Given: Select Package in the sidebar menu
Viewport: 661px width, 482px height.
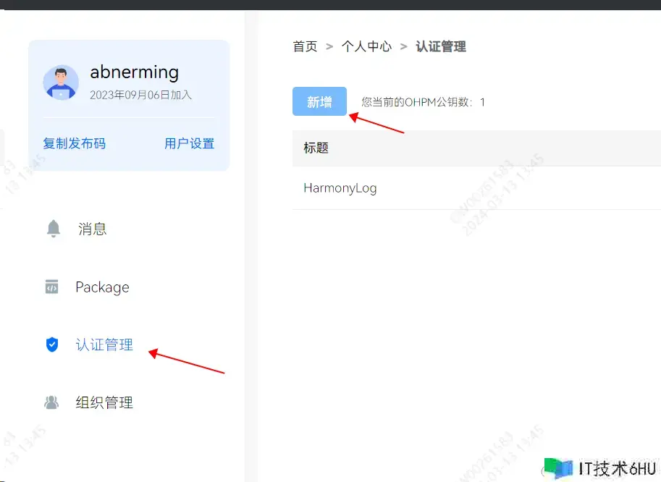Looking at the screenshot, I should pos(102,287).
